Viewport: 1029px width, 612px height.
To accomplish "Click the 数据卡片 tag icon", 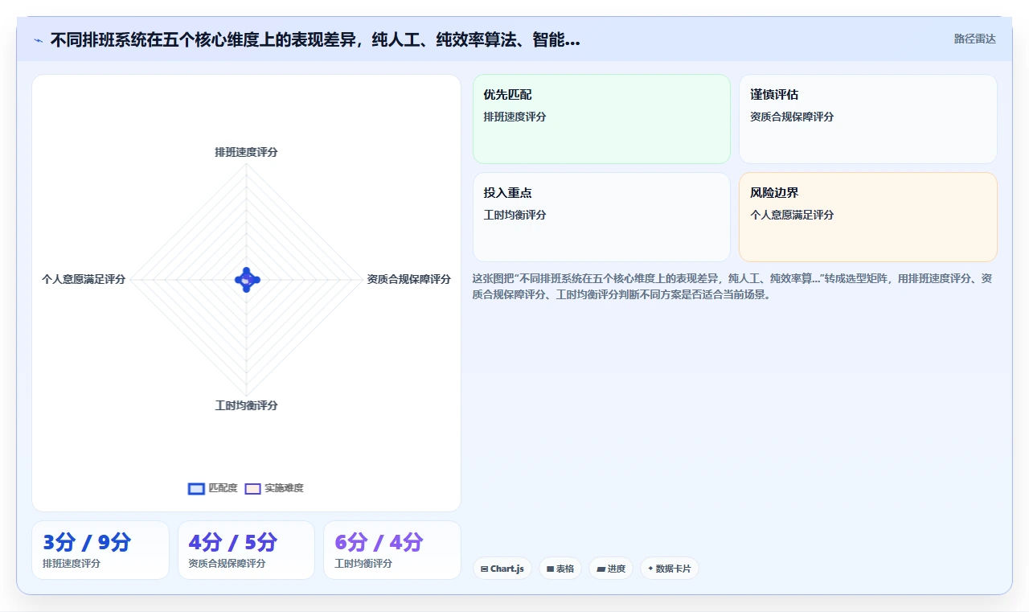I will 650,569.
